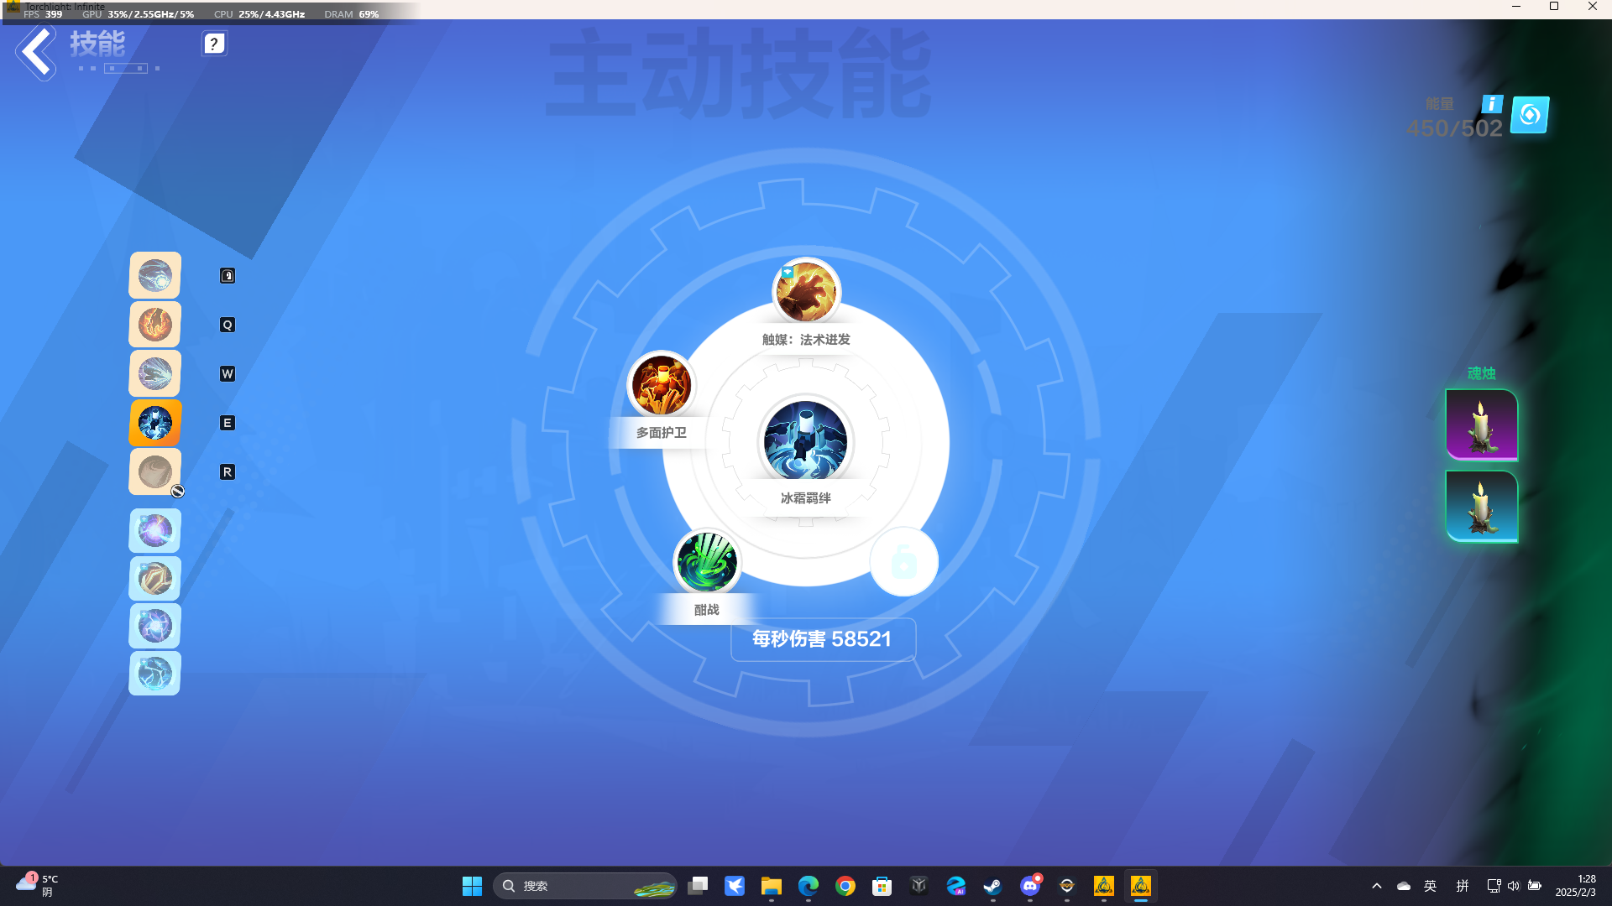Image resolution: width=1612 pixels, height=906 pixels.
Task: Go back with the arrow beside 技能
Action: [x=36, y=52]
